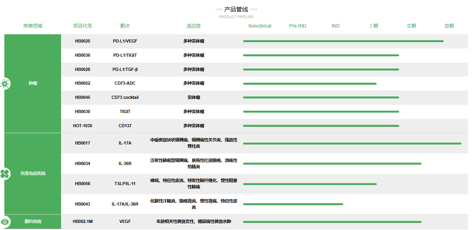Click the 项目代码 column header
Image resolution: width=474 pixels, height=230 pixels.
tap(82, 26)
